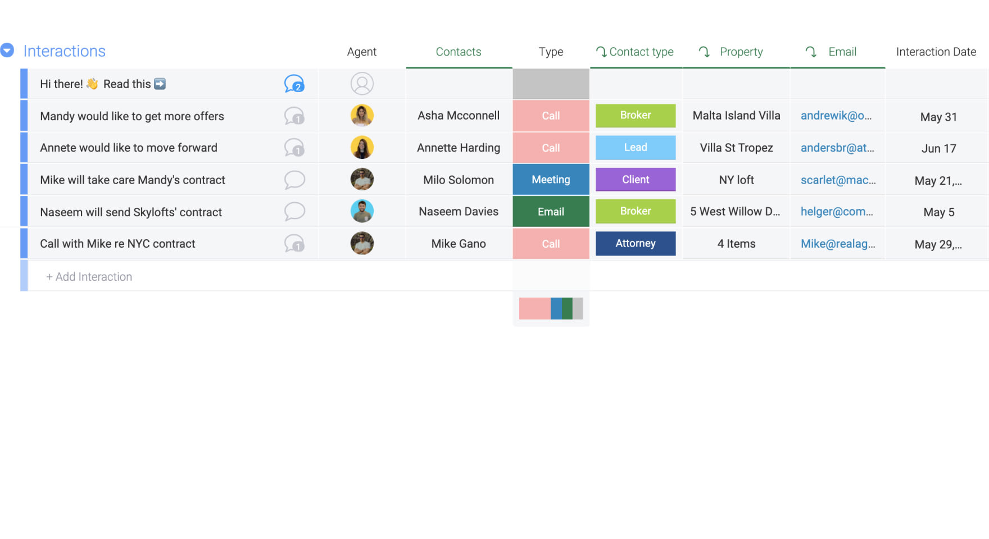
Task: Click agent avatar in Naseem Skylofts row
Action: pyautogui.click(x=362, y=212)
